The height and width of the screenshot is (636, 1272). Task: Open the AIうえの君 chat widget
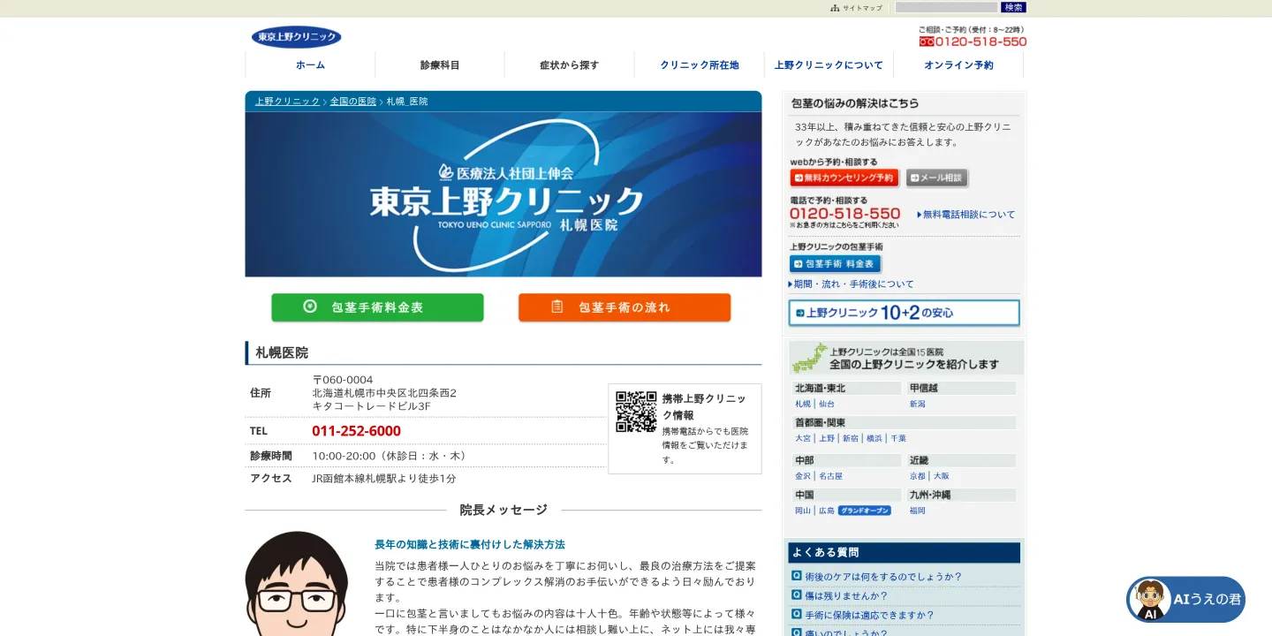[x=1185, y=600]
